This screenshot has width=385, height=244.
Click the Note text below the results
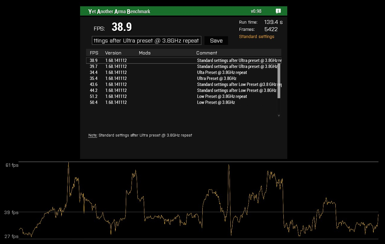click(140, 135)
